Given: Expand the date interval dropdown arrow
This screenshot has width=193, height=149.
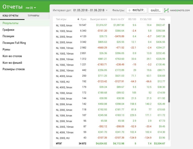Looking at the screenshot, I should 107,10.
